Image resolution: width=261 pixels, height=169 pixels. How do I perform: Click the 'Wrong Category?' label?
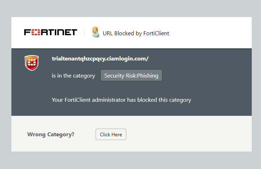click(51, 134)
